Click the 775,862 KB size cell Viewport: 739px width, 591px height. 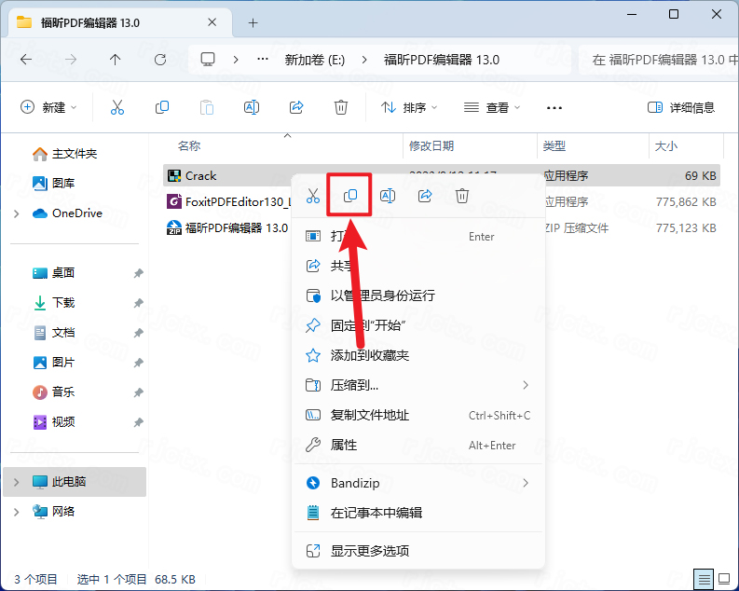point(686,202)
